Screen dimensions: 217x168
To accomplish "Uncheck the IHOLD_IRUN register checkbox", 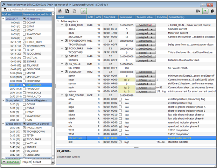I will (x=24, y=42).
